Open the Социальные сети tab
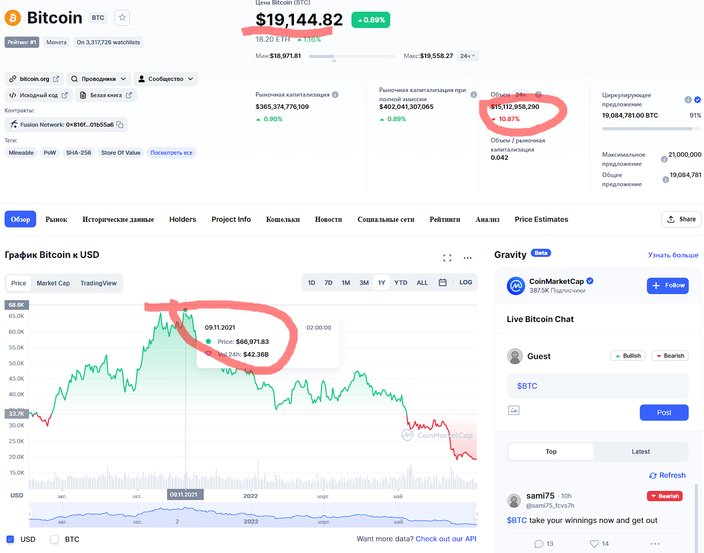The height and width of the screenshot is (553, 704). coord(386,219)
